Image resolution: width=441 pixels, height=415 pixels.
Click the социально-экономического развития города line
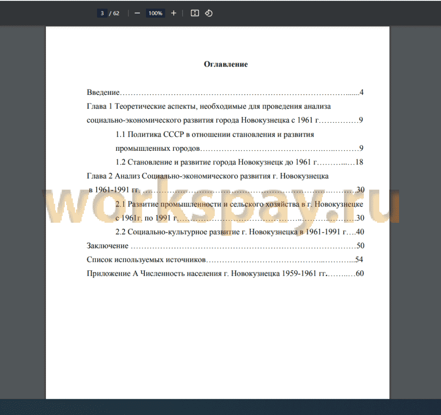pyautogui.click(x=225, y=120)
